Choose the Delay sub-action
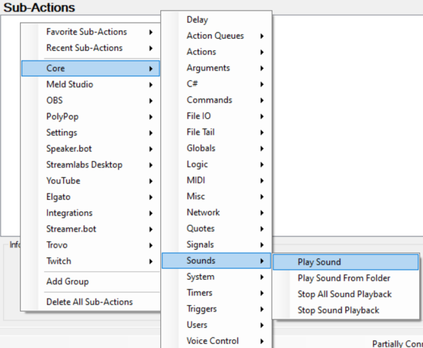The height and width of the screenshot is (348, 423). click(197, 20)
